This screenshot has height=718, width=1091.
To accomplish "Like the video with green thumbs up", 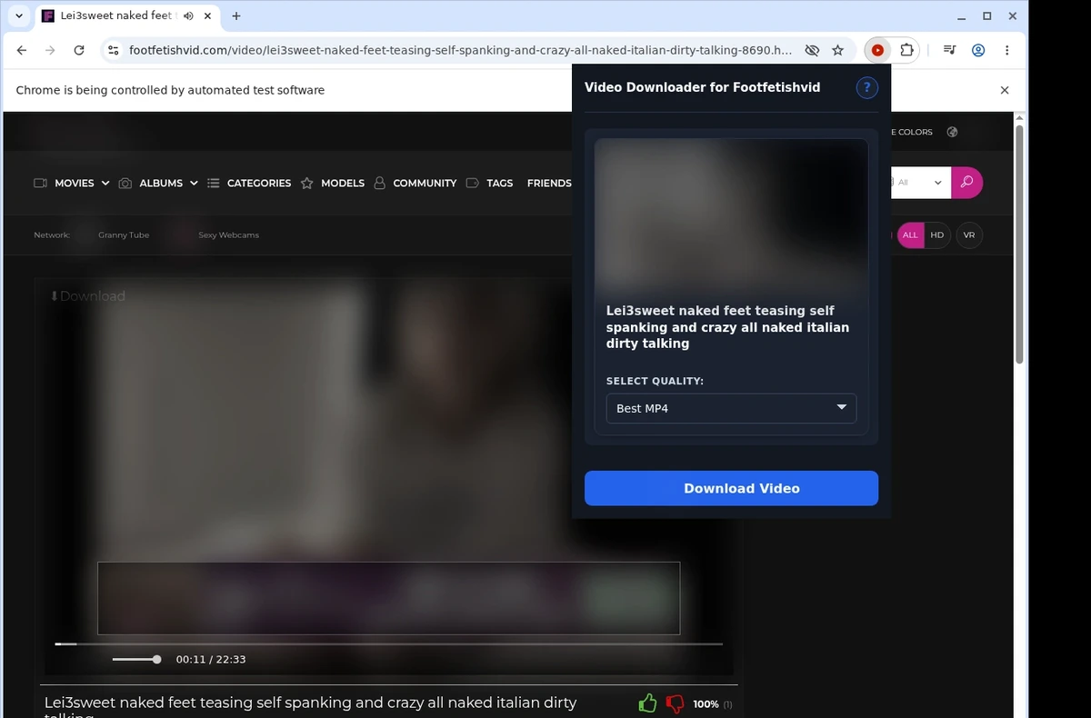I will coord(647,703).
